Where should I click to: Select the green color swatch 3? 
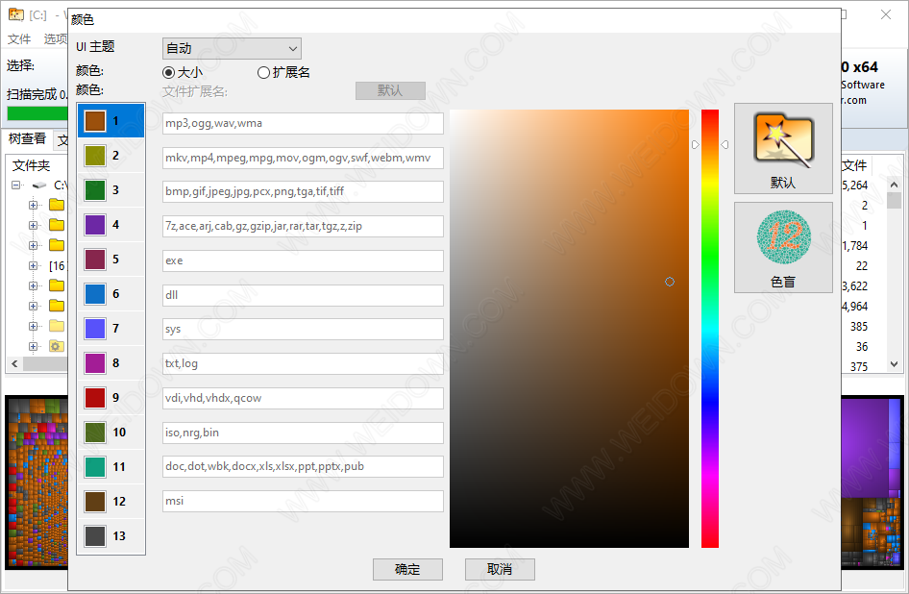pos(95,190)
